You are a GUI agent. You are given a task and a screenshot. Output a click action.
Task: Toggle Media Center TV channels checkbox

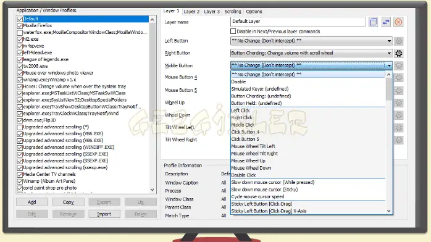[x=20, y=175]
